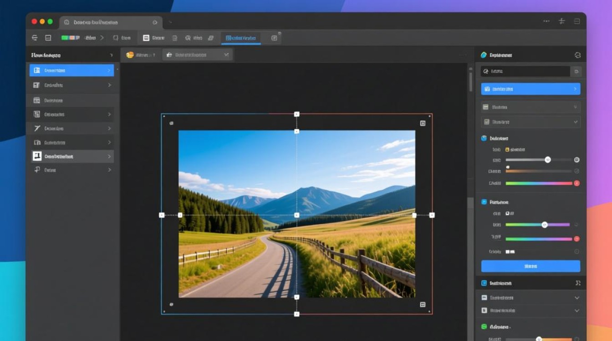Click the white knob on the gray slider
Viewport: 612px width, 341px height.
click(x=548, y=160)
